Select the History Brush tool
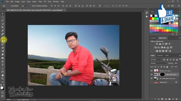Viewport: 181px width, 101px height. pyautogui.click(x=3, y=44)
